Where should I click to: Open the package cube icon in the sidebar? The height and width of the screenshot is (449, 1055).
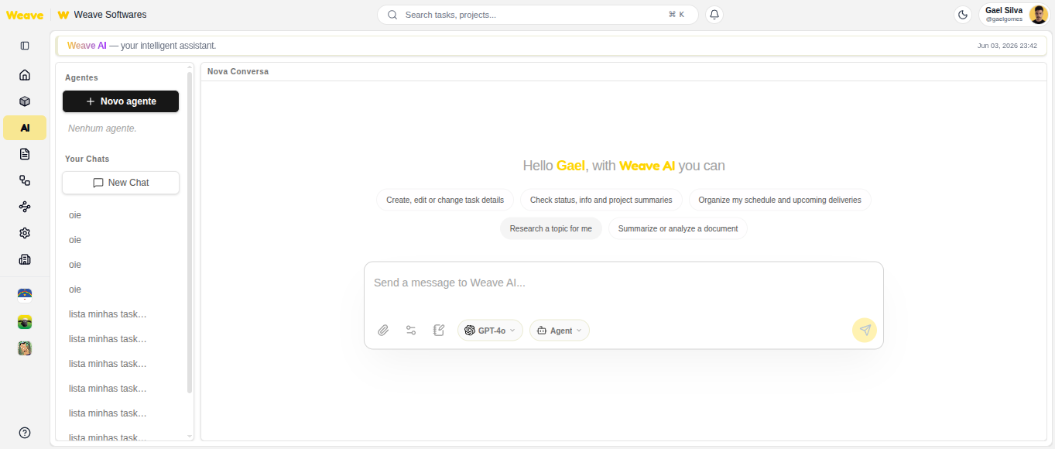pyautogui.click(x=25, y=101)
